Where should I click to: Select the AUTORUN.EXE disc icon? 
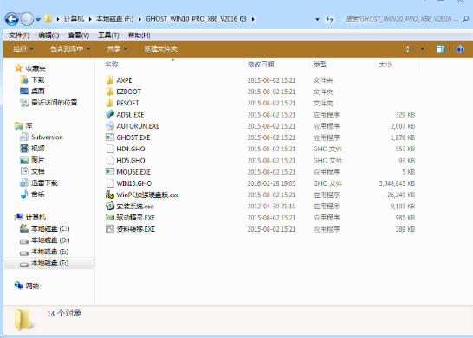point(110,126)
